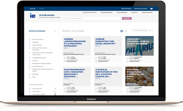Check the Contabilidad Financiera filter
Viewport: 183px width, 111px height.
click(30, 58)
